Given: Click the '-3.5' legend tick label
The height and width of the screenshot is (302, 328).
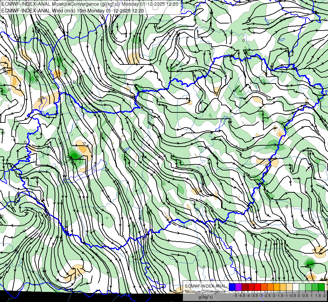Looking at the screenshot, I should click(x=254, y=296).
